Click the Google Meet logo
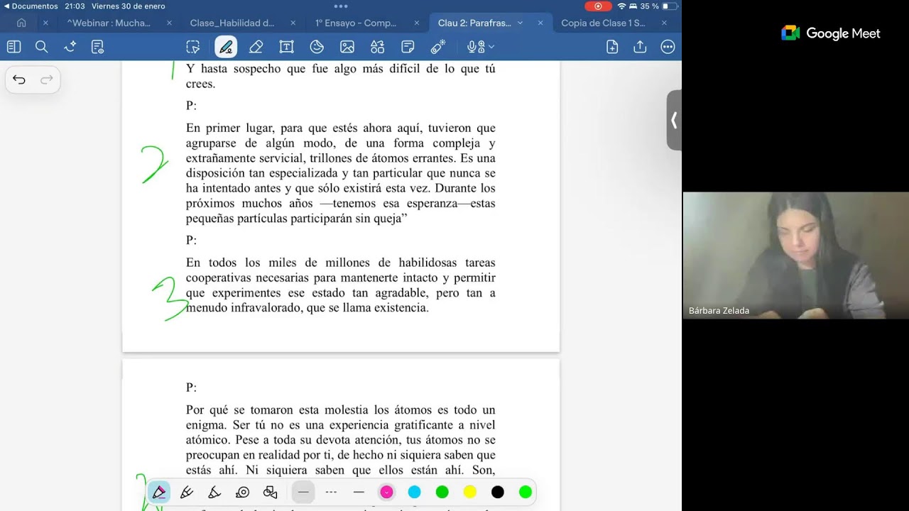 830,33
